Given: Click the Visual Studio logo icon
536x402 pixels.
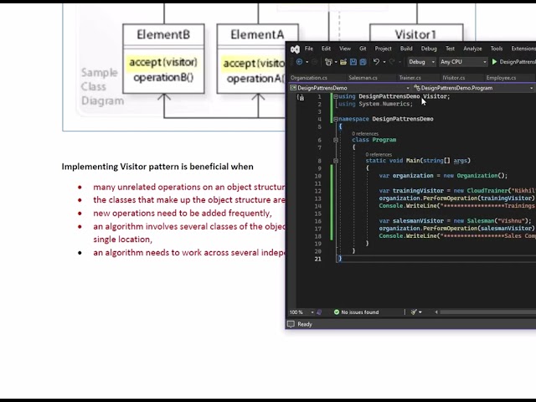Looking at the screenshot, I should pos(295,49).
